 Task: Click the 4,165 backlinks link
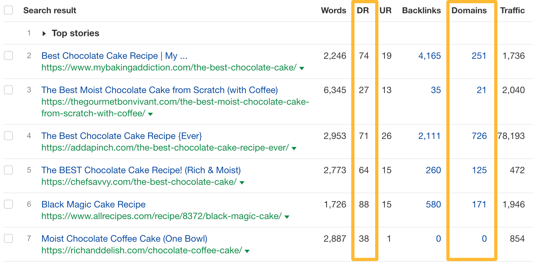(430, 55)
